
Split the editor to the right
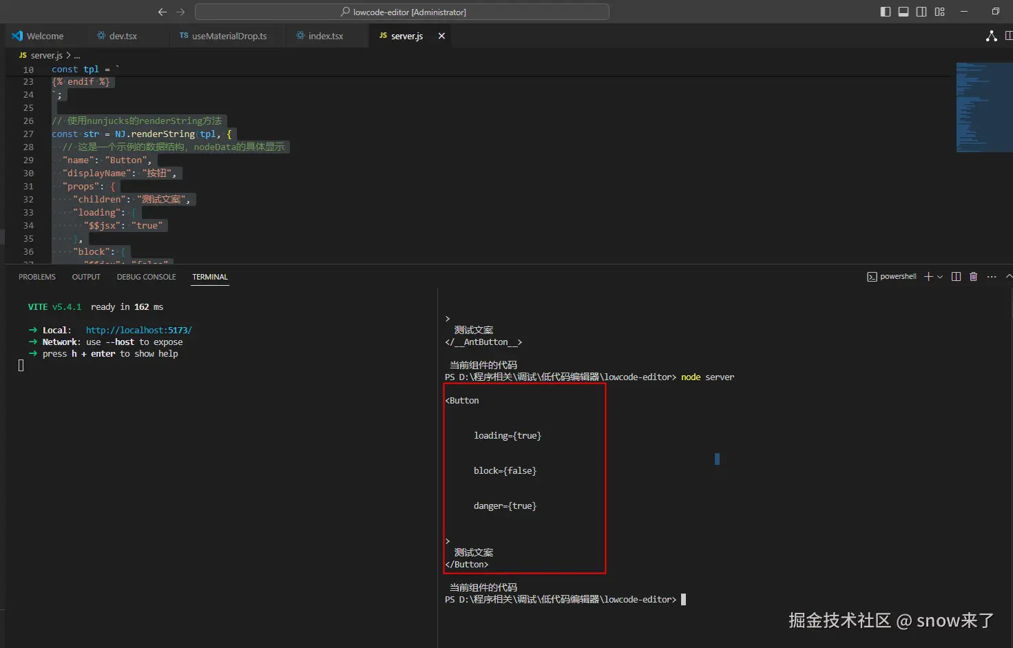click(1009, 36)
